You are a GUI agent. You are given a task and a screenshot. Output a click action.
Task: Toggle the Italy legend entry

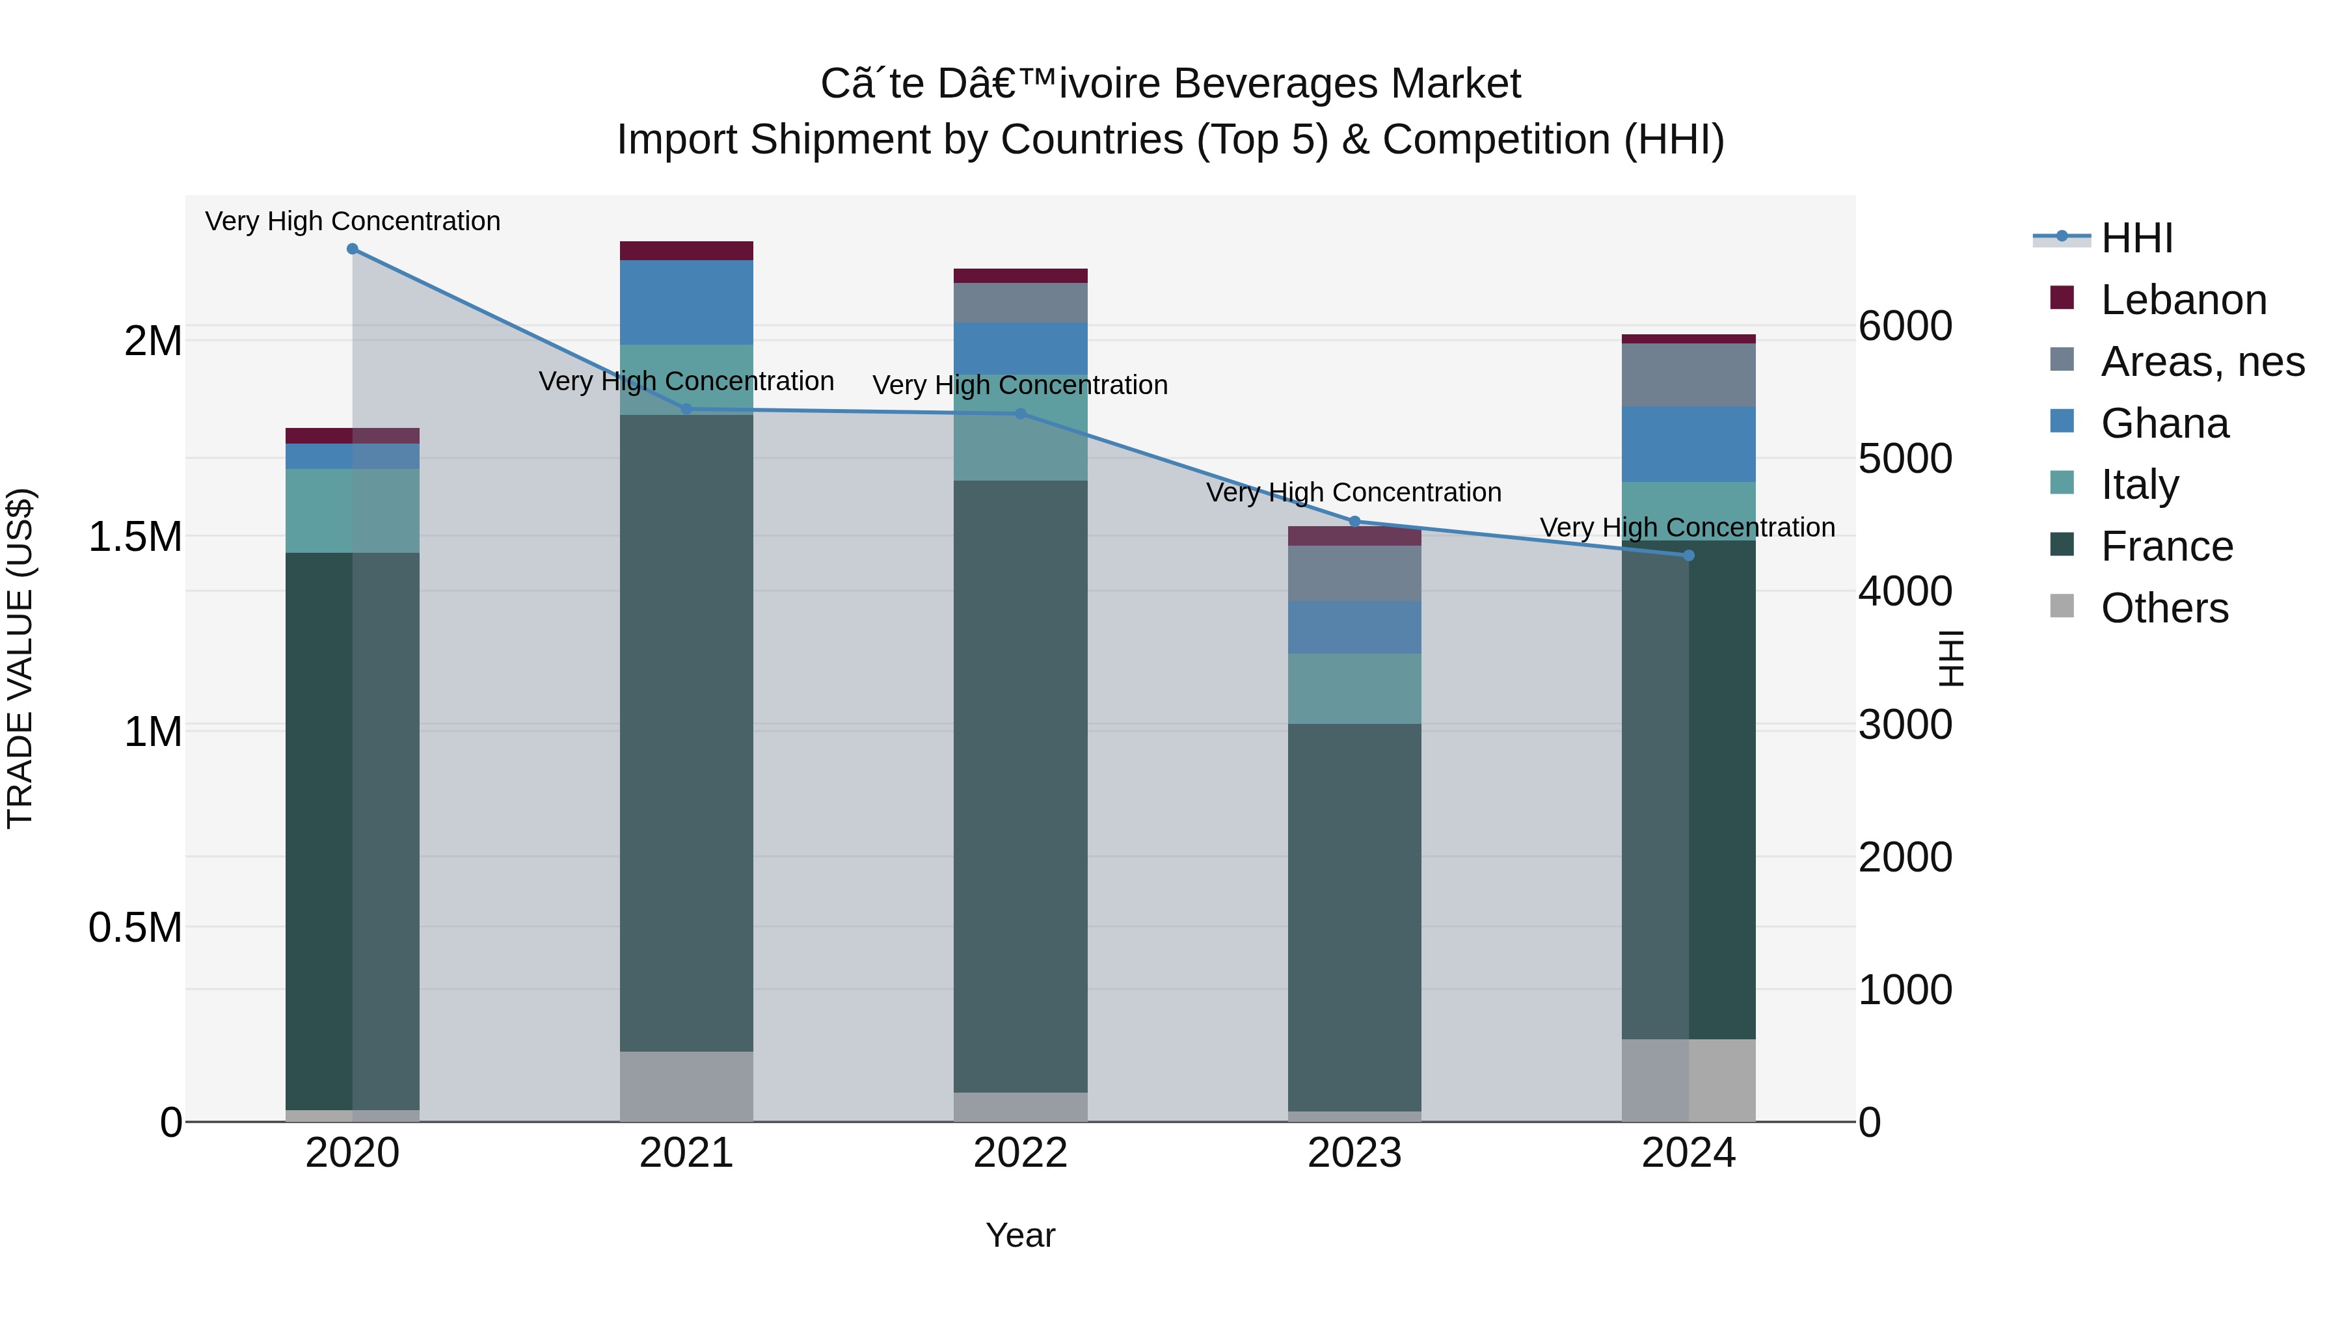tap(2115, 483)
